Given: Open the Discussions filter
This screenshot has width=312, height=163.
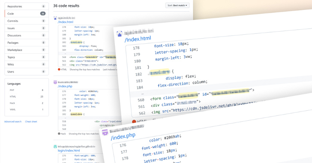Looking at the screenshot, I should (x=27, y=35).
